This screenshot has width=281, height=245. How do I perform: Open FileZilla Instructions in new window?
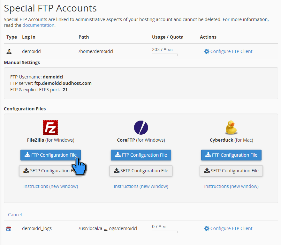point(50,186)
